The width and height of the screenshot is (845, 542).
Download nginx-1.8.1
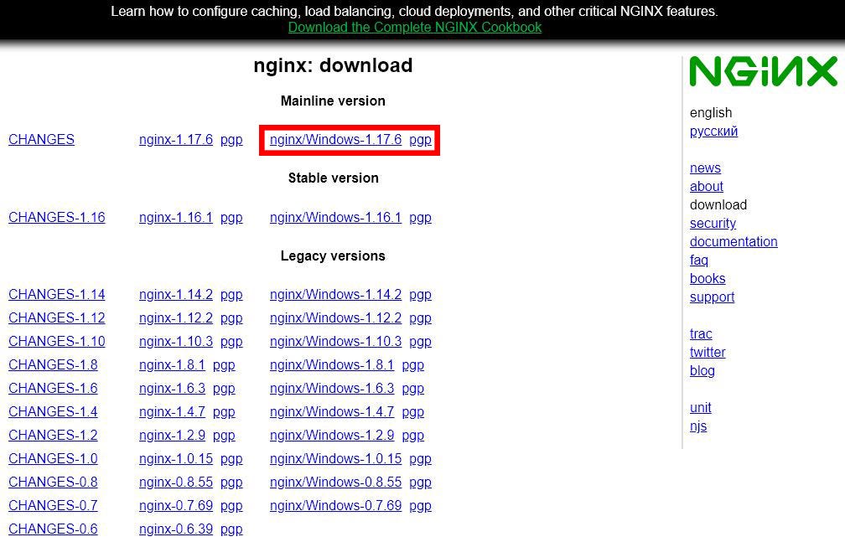click(x=172, y=364)
